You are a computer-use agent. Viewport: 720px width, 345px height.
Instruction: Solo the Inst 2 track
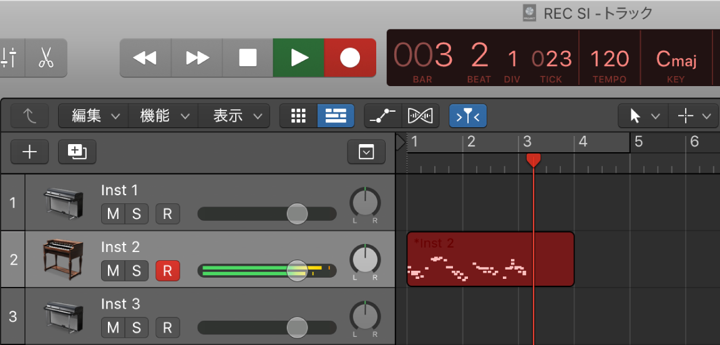coord(137,271)
